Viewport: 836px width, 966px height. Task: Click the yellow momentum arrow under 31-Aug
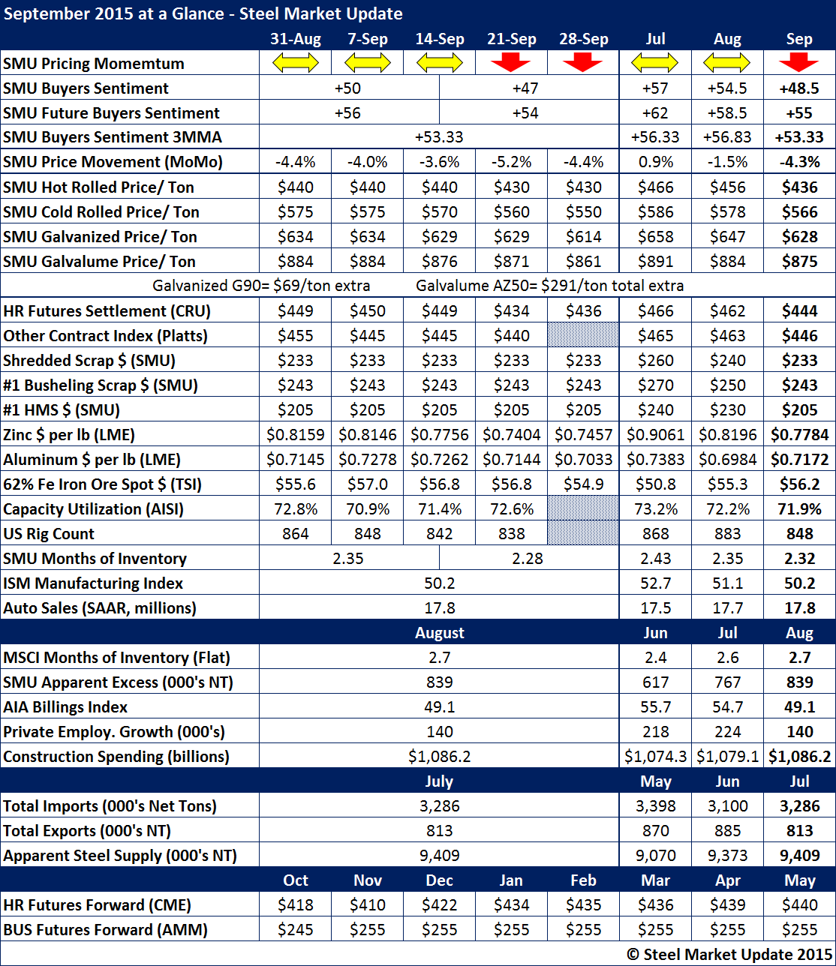pyautogui.click(x=295, y=64)
